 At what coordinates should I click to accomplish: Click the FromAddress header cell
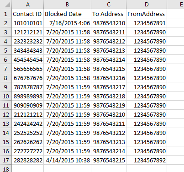(x=147, y=14)
